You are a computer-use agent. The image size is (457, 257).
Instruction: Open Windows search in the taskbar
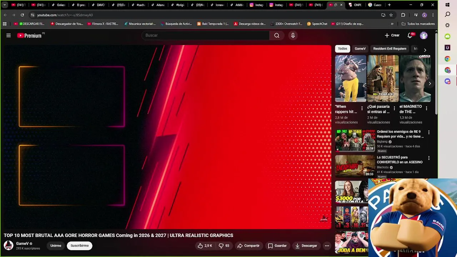[447, 15]
